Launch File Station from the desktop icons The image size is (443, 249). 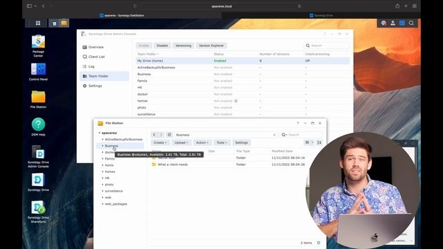(x=38, y=100)
